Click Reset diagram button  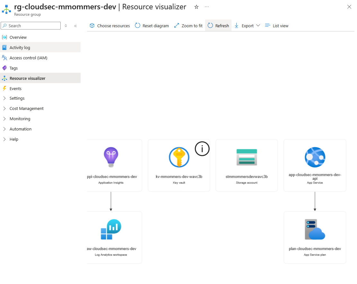point(152,26)
